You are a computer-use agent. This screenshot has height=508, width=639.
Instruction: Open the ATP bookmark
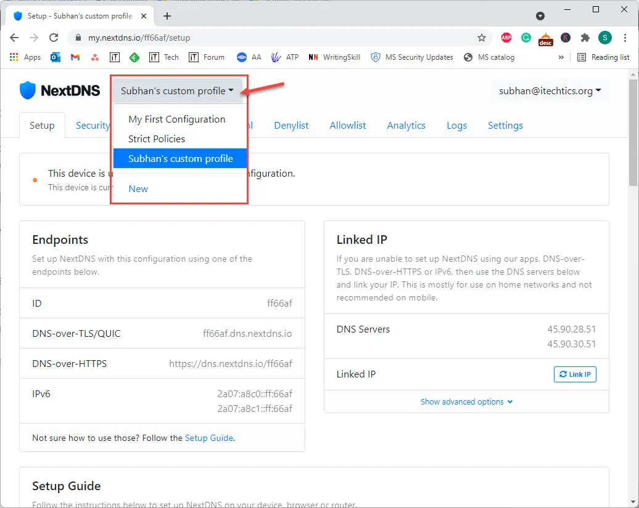(x=285, y=57)
